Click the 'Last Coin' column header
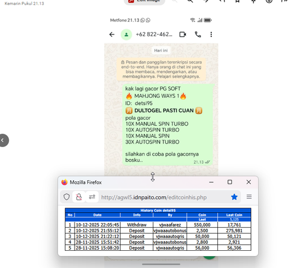Viewport: 296px width, 268px height. 234,215
